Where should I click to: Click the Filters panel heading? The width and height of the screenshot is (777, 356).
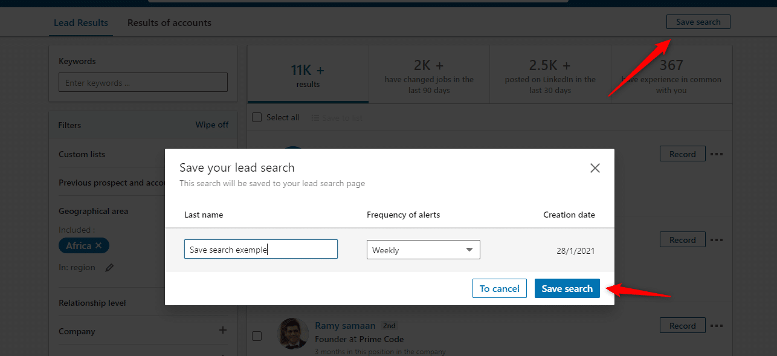[x=69, y=125]
